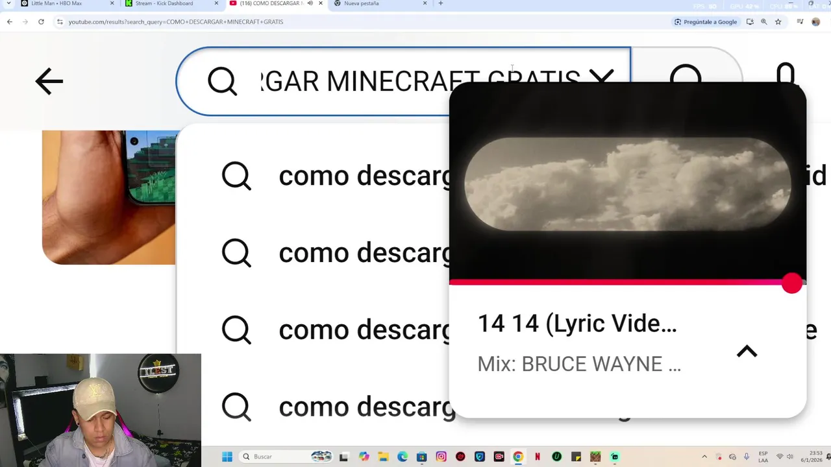
Task: Close the Kick Dashboard tab
Action: coord(216,3)
